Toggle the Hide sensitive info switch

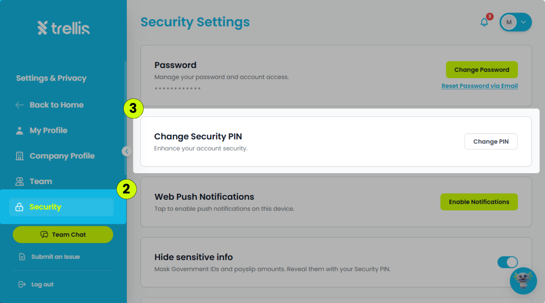[x=508, y=262]
